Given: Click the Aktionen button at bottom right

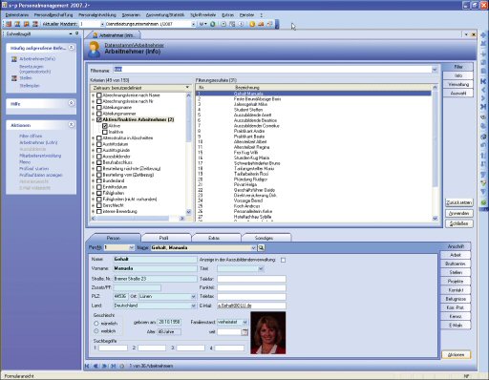Looking at the screenshot, I should (456, 354).
